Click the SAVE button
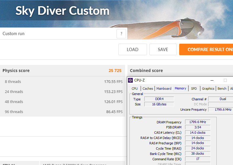 point(163,49)
